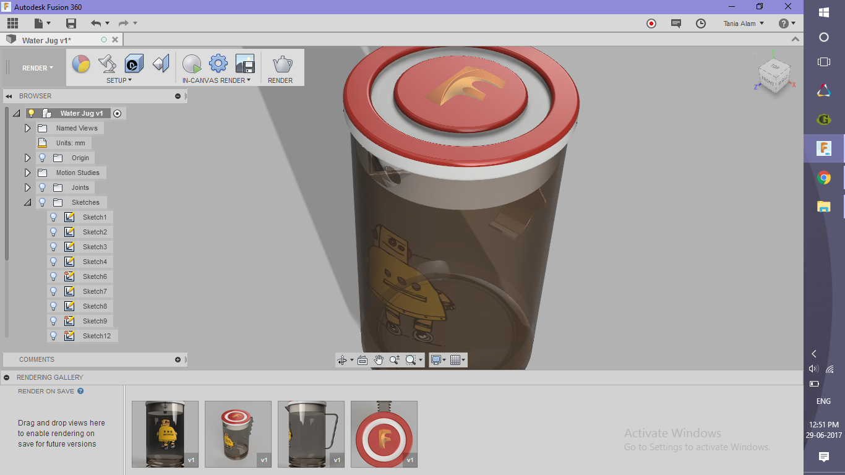
Task: Open the File menu icon
Action: (x=39, y=24)
